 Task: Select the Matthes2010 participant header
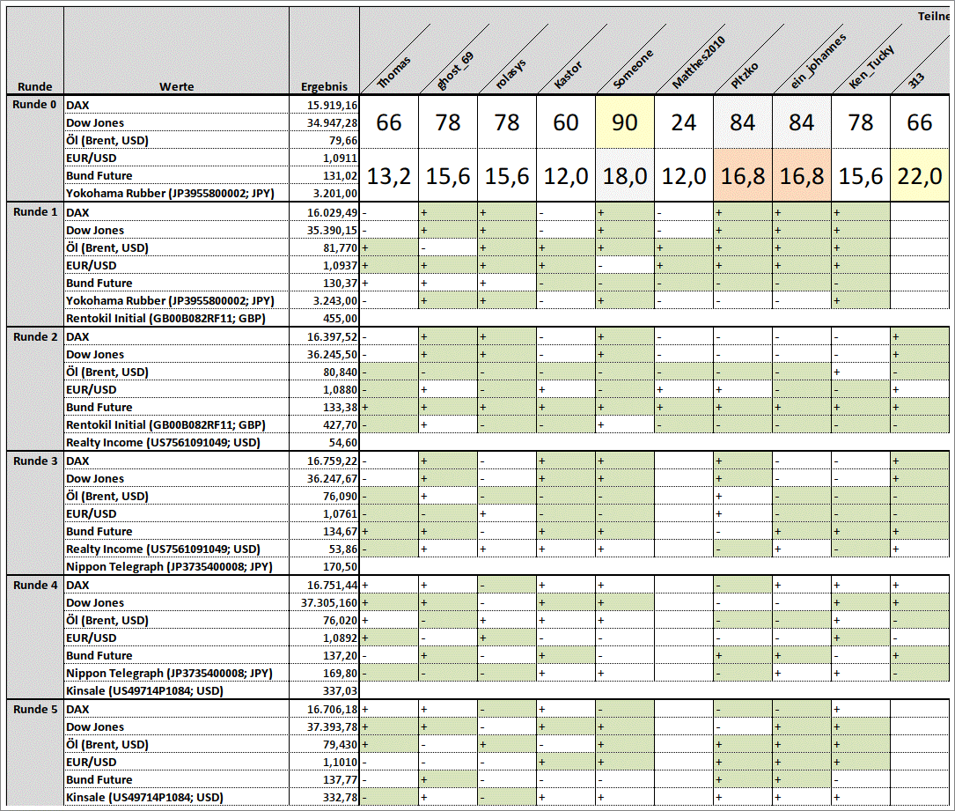(699, 63)
